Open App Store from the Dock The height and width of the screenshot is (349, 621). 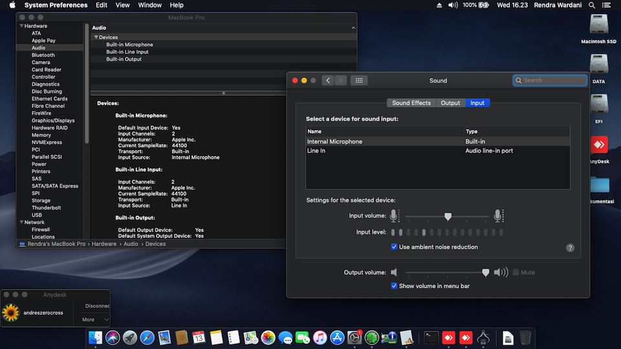(x=337, y=337)
